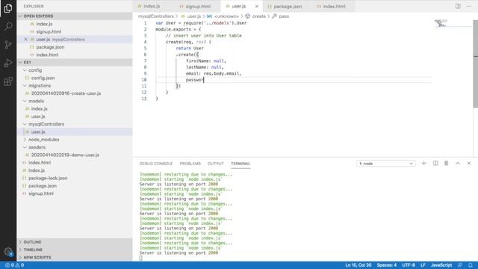Click mysqlControllers in the breadcrumb
Viewport: 478px width, 269px height.
click(156, 16)
